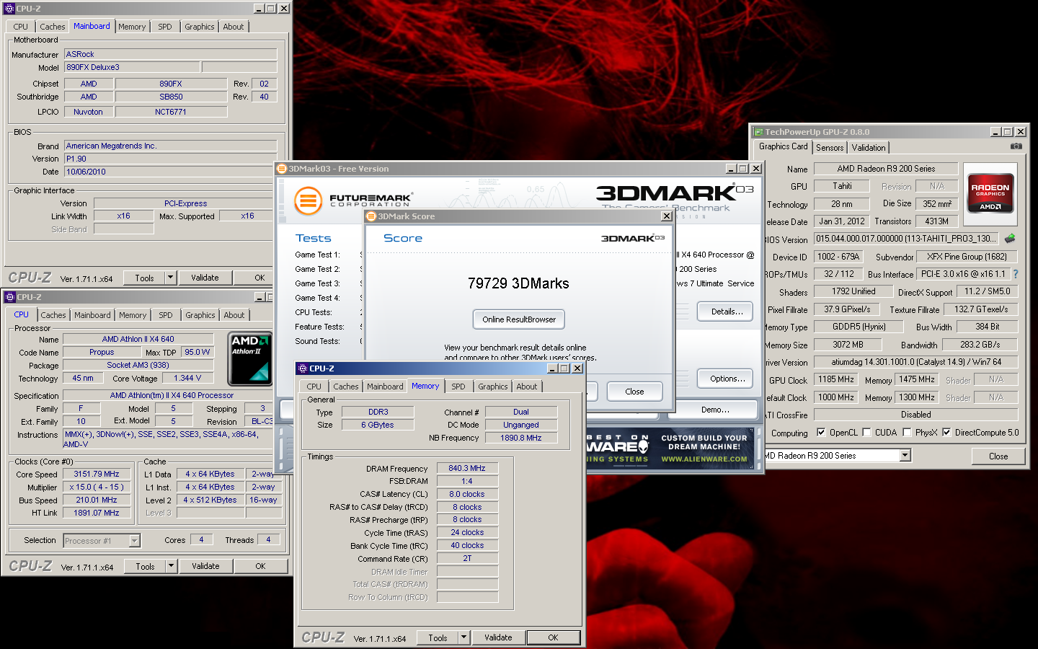
Task: Click the ASRock manufacturer field
Action: click(171, 54)
